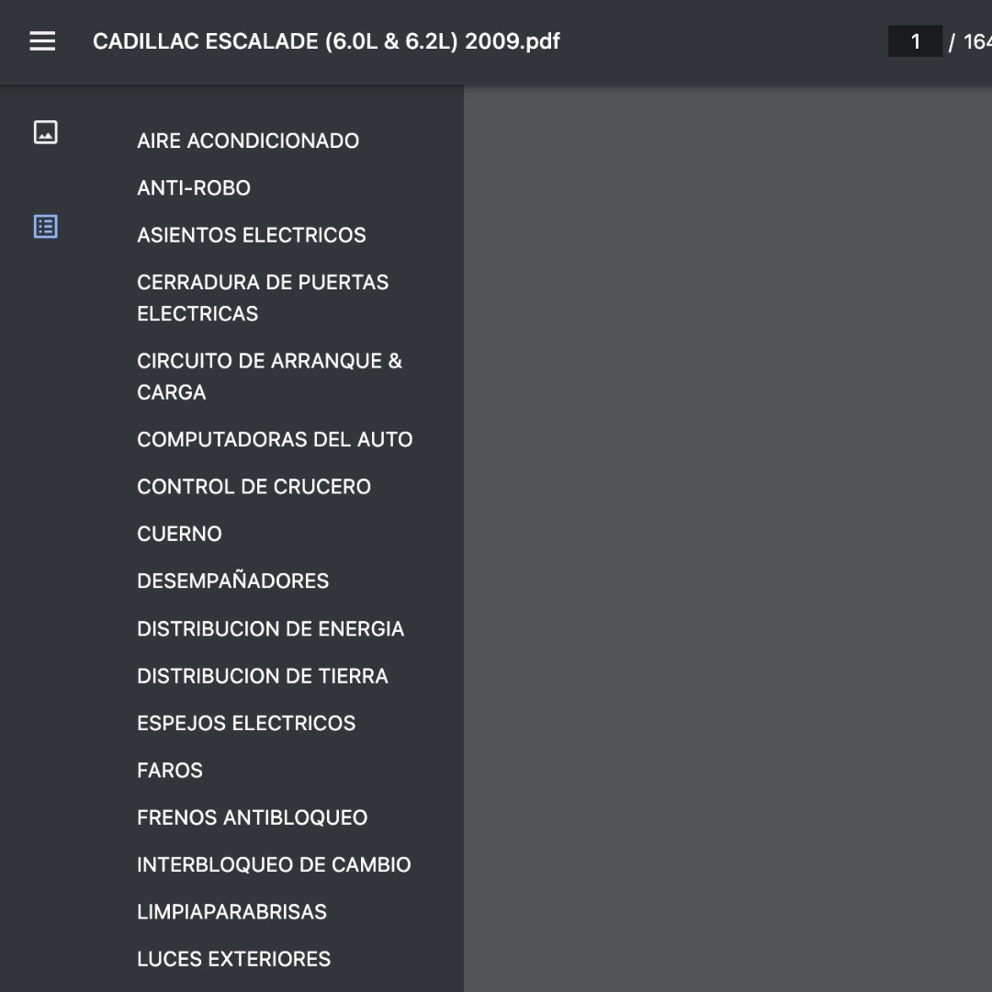This screenshot has width=992, height=992.
Task: Go to DESEMPAÑADORES section
Action: click(x=232, y=581)
